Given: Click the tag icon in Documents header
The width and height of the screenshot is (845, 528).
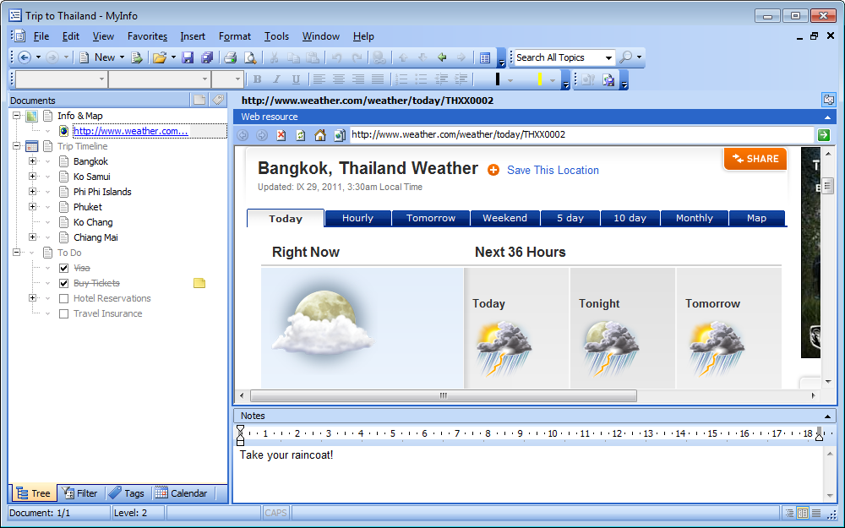Looking at the screenshot, I should [x=218, y=100].
